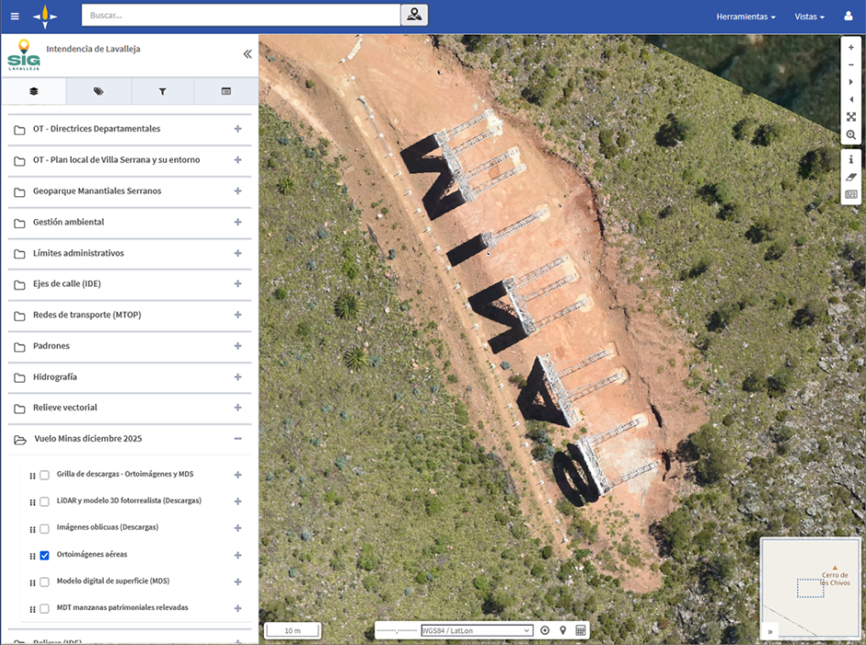Expand Relieve vectorial group plus

click(238, 408)
